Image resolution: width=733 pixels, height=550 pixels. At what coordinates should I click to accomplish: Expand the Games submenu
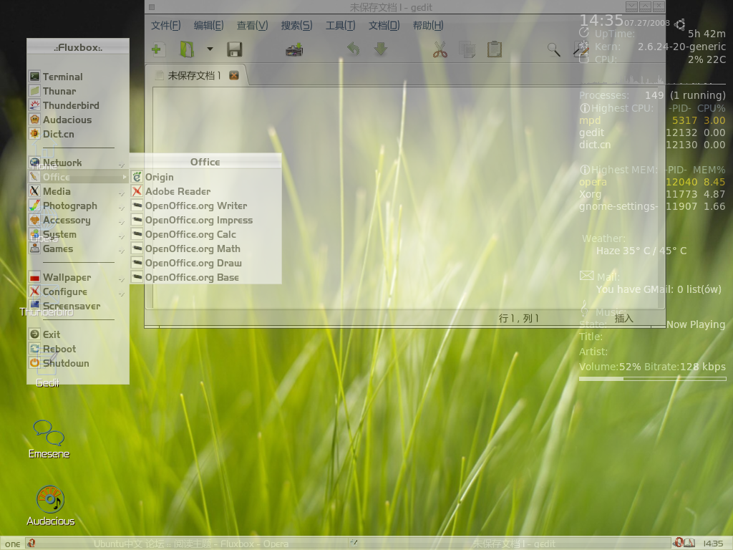coord(77,249)
